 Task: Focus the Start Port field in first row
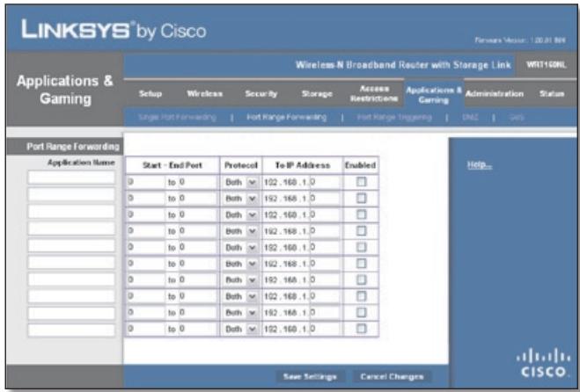click(x=146, y=182)
